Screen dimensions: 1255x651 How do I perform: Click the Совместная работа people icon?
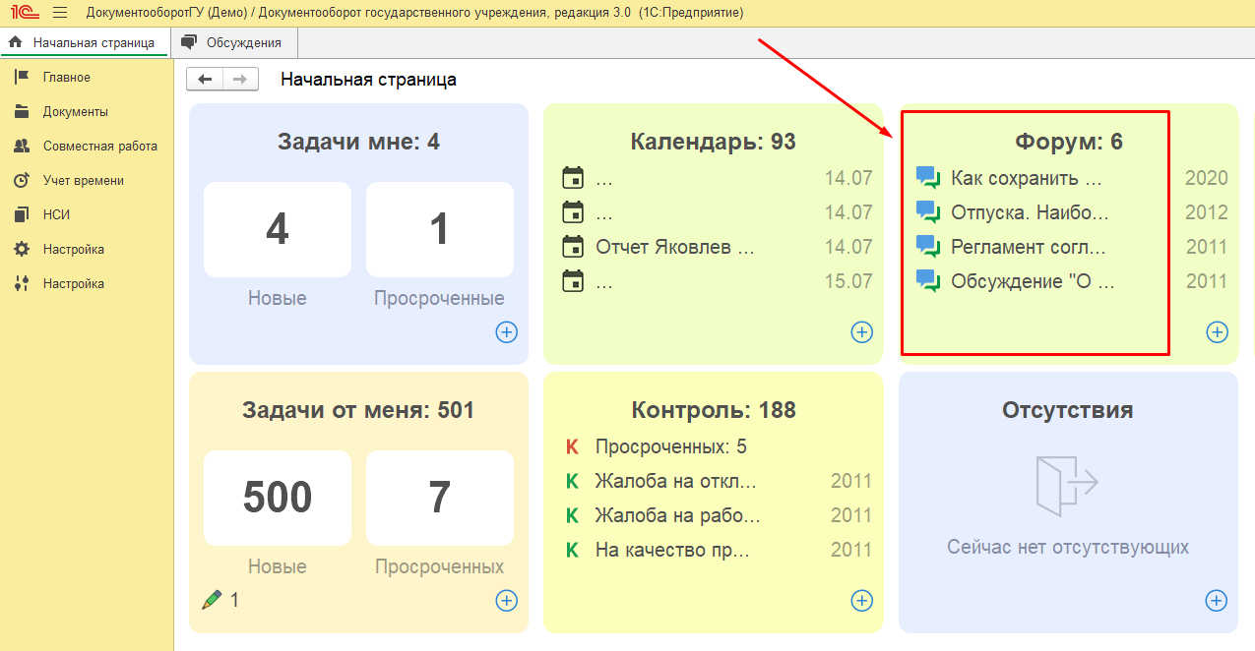22,147
